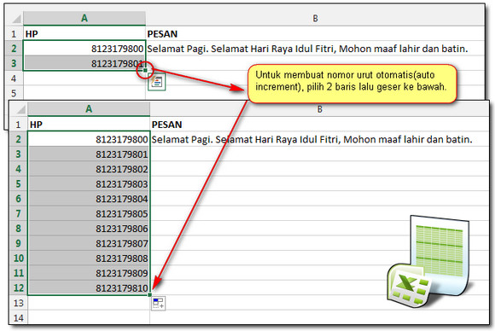The height and width of the screenshot is (331, 495).
Task: Click Selamat Pagi message cell in lower spreadsheet
Action: coord(319,139)
